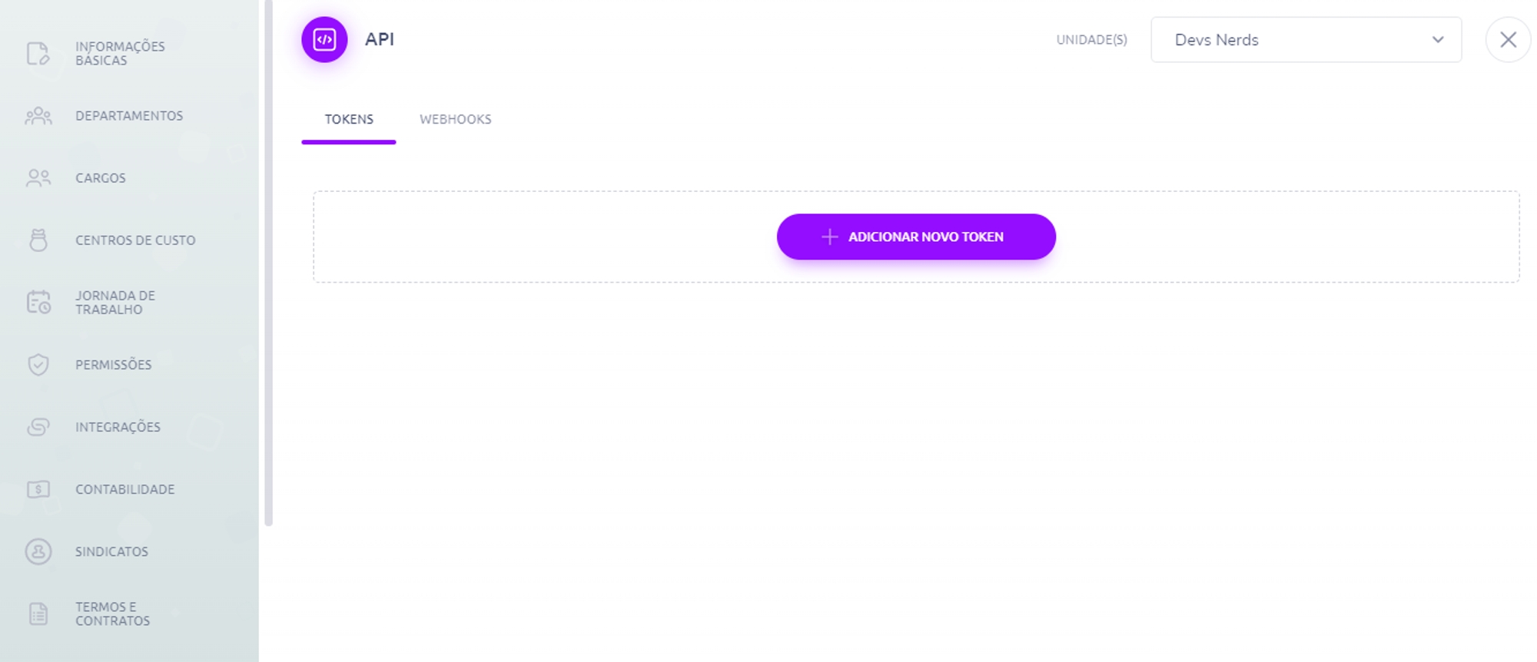Click Jornada de Trabalho calendar icon

[x=38, y=303]
